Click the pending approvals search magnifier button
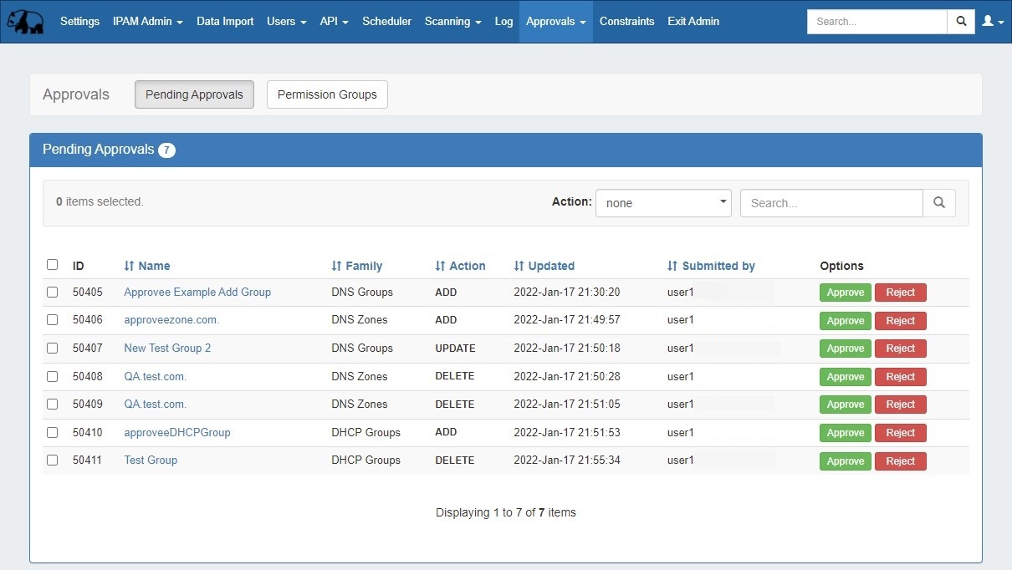 (938, 203)
